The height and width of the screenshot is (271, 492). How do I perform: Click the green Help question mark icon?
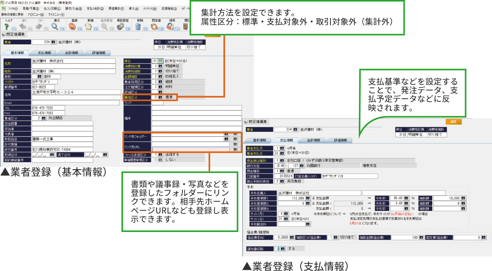pyautogui.click(x=7, y=26)
